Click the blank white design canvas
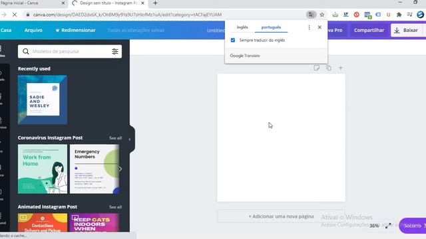Screen dimensions: 426x239 tap(281, 137)
